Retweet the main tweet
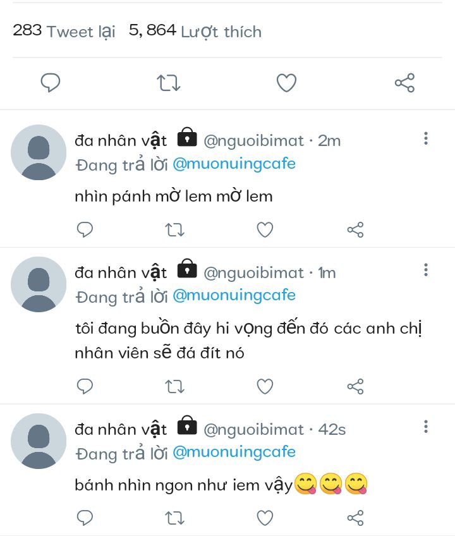455x536 pixels. [x=169, y=83]
